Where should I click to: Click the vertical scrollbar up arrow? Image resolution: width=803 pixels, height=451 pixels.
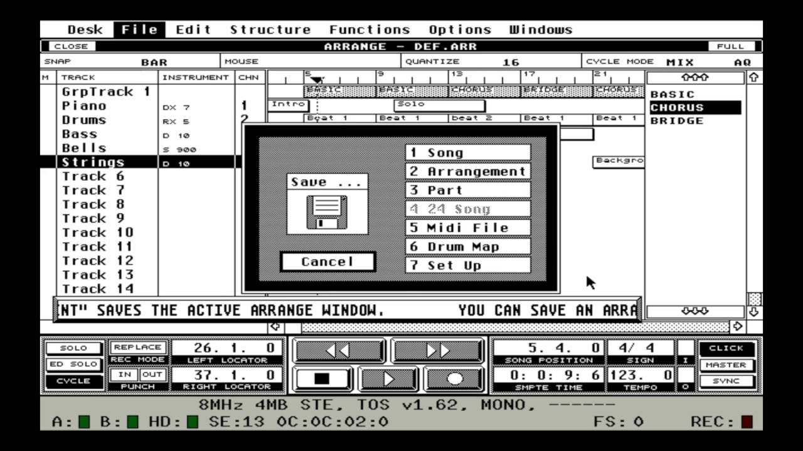[x=754, y=77]
